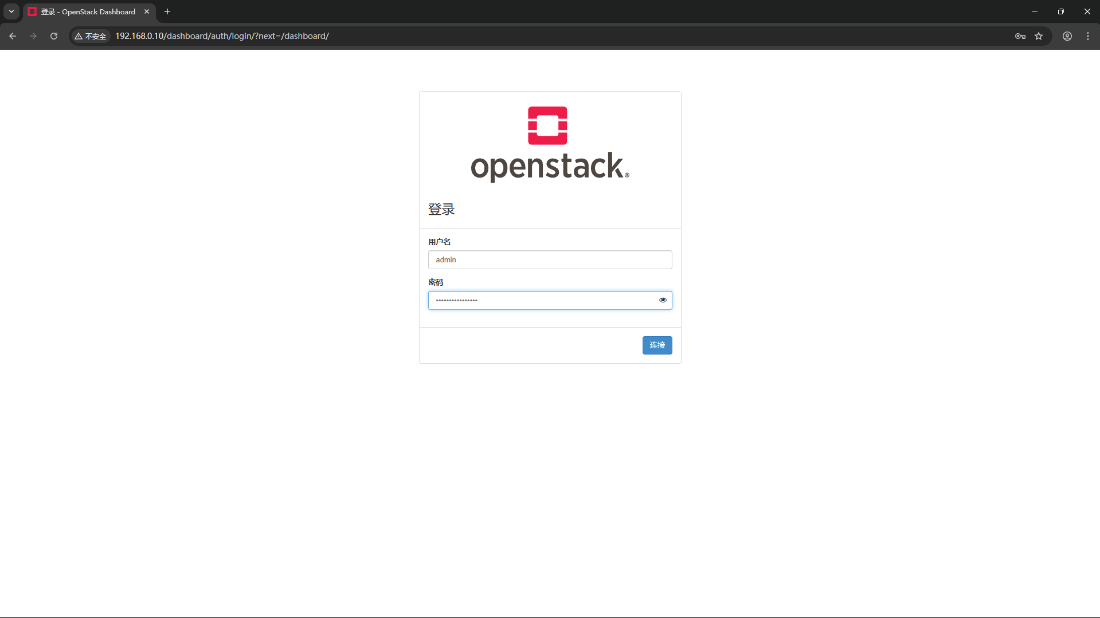Open the 不安全 site info indicator
This screenshot has width=1100, height=618.
tap(91, 36)
